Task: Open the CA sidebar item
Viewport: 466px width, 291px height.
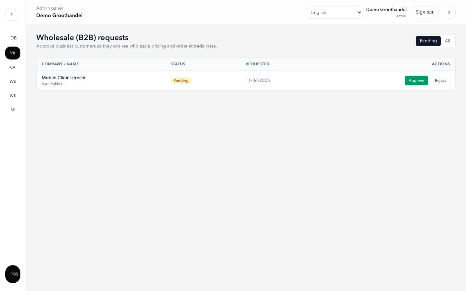Action: click(x=13, y=67)
